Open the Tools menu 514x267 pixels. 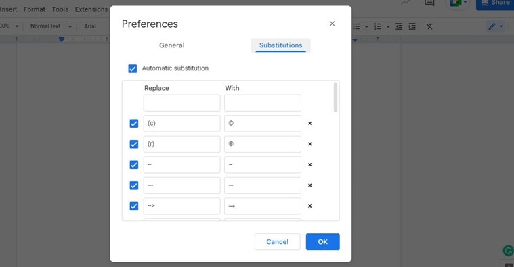60,9
